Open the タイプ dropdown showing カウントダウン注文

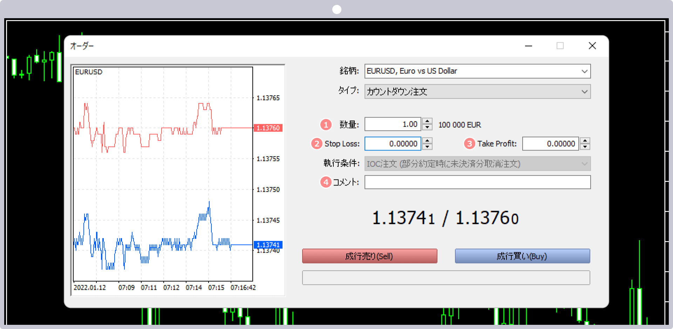click(477, 91)
